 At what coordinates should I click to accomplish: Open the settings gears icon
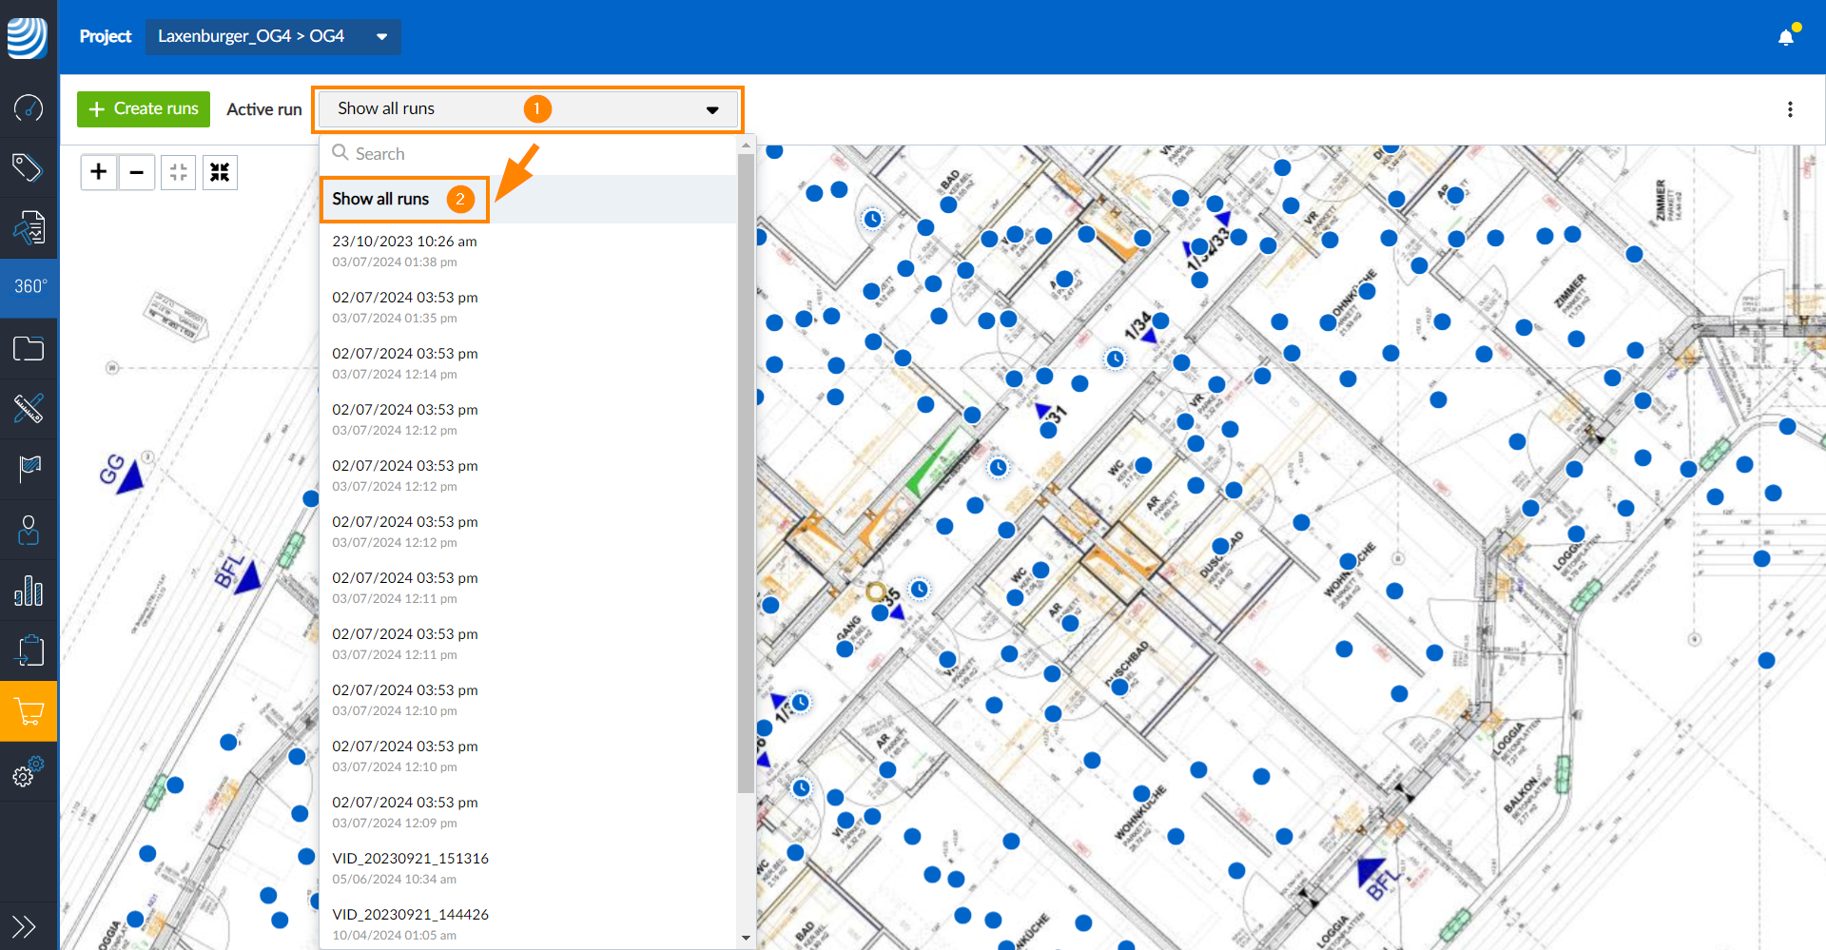coord(29,771)
